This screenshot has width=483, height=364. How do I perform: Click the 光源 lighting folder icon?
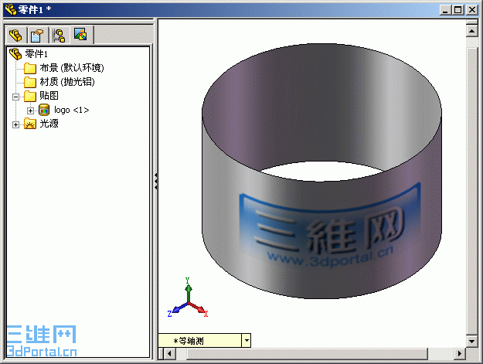(x=30, y=124)
